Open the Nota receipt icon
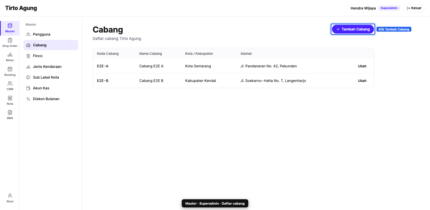430x210 pixels. click(x=10, y=98)
